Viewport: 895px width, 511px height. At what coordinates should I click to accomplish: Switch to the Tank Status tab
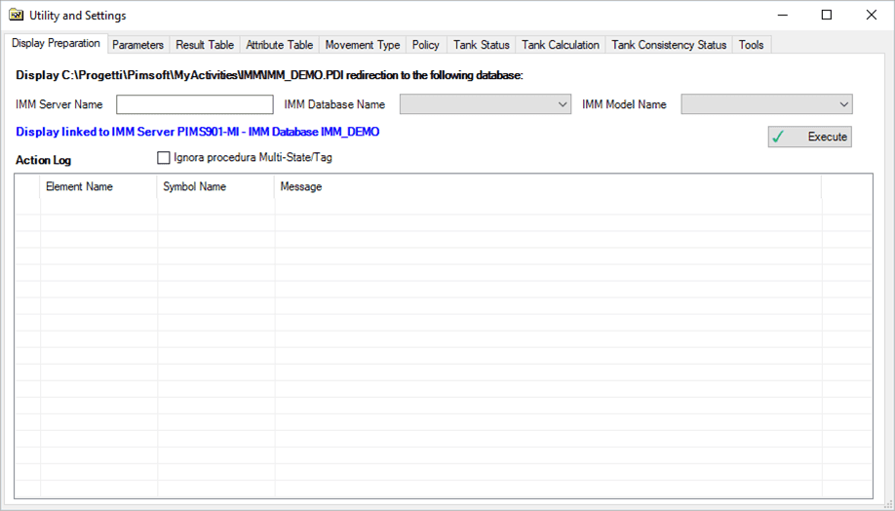pyautogui.click(x=481, y=45)
